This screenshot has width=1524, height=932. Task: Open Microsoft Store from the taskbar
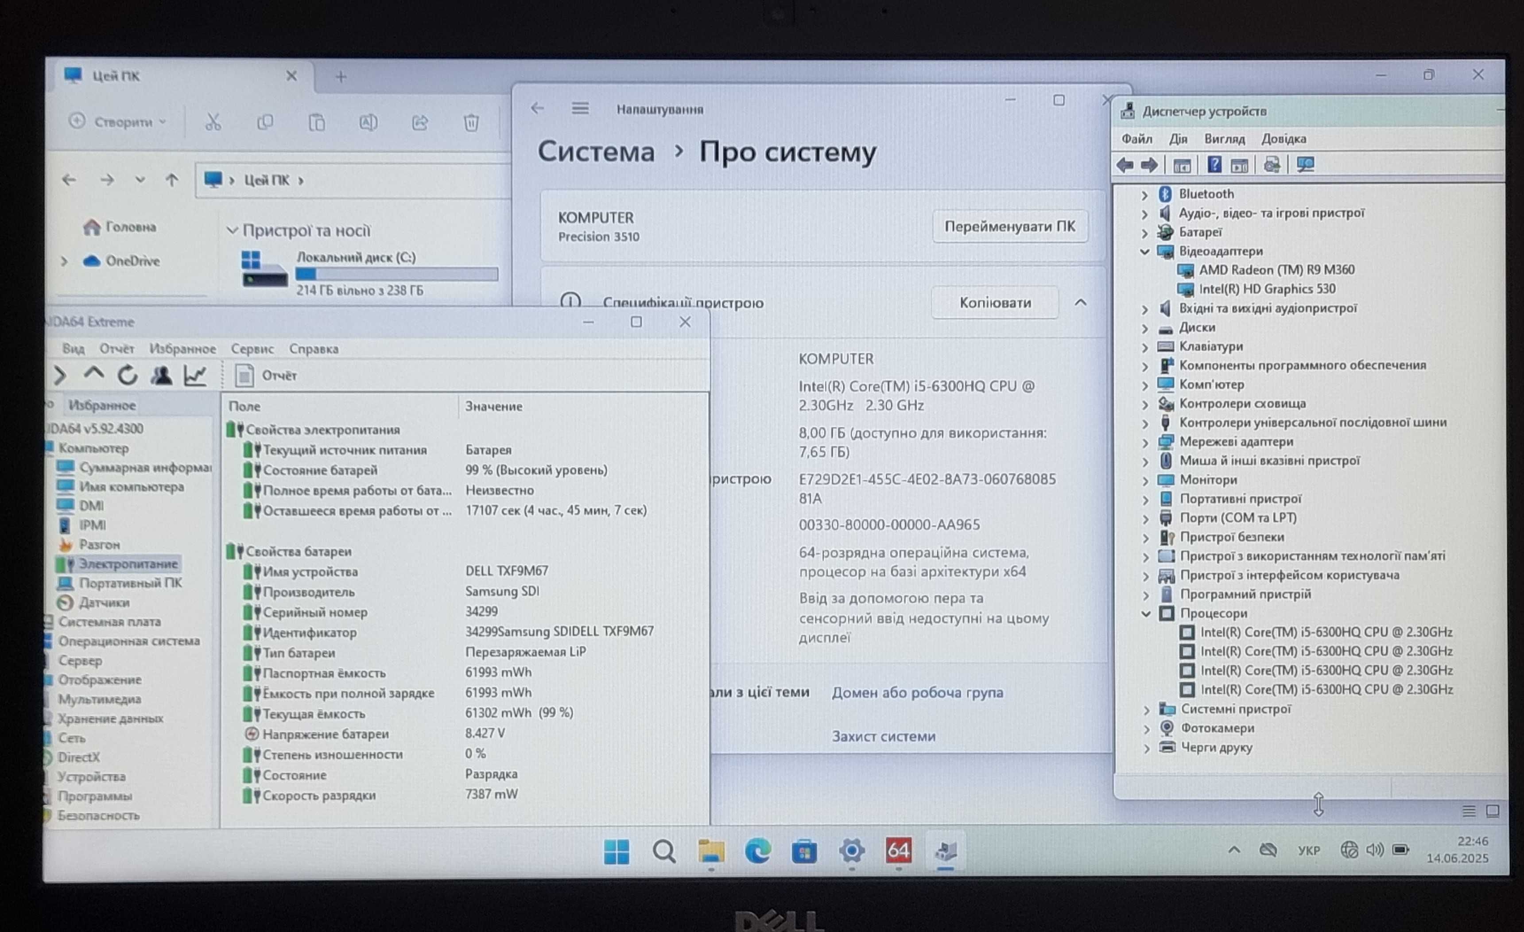[x=804, y=852]
